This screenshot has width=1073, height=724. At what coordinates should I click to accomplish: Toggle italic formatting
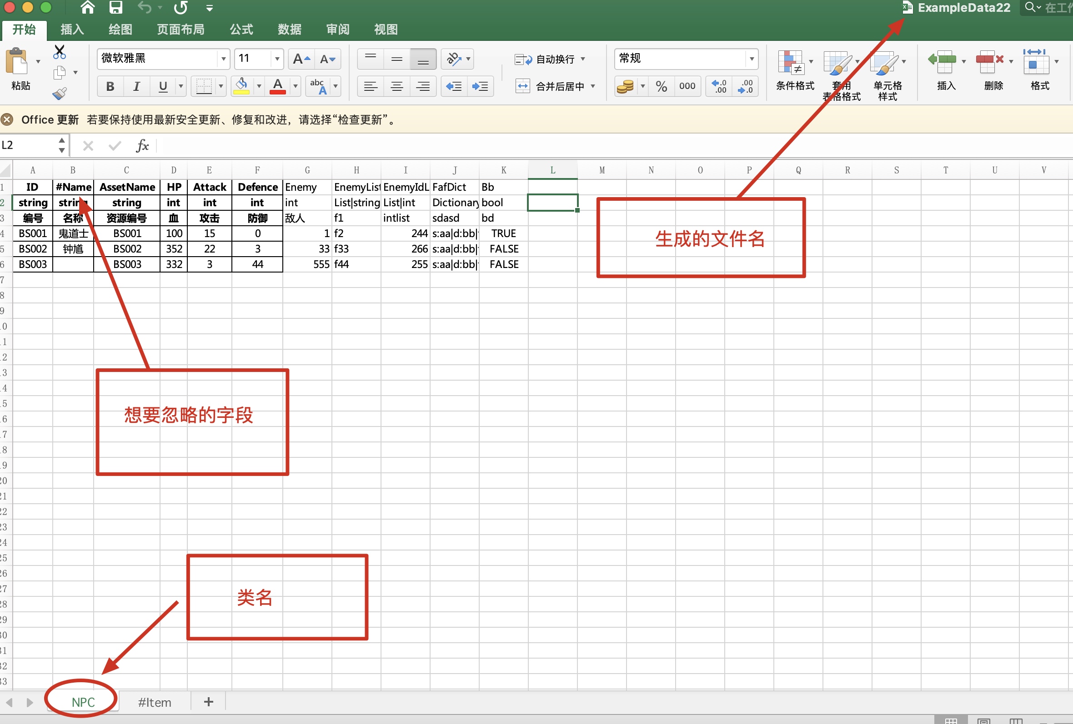click(136, 86)
